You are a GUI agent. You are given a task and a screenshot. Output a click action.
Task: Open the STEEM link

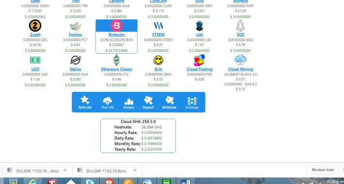(158, 35)
